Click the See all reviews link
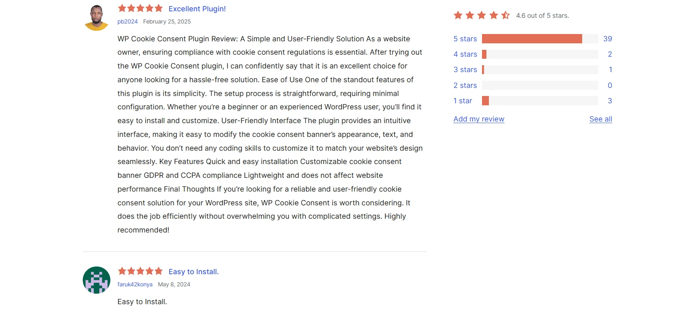 (x=600, y=119)
